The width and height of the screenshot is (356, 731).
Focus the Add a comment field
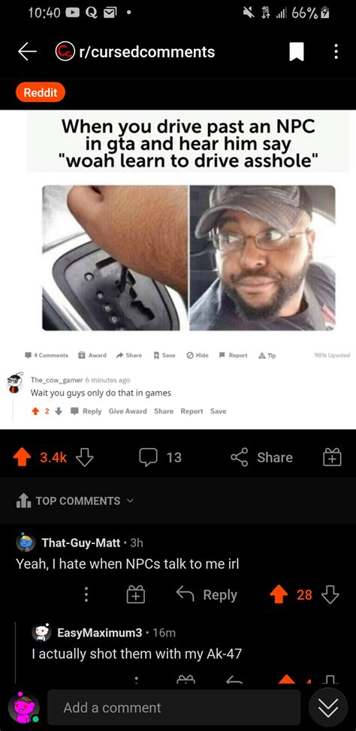point(173,708)
